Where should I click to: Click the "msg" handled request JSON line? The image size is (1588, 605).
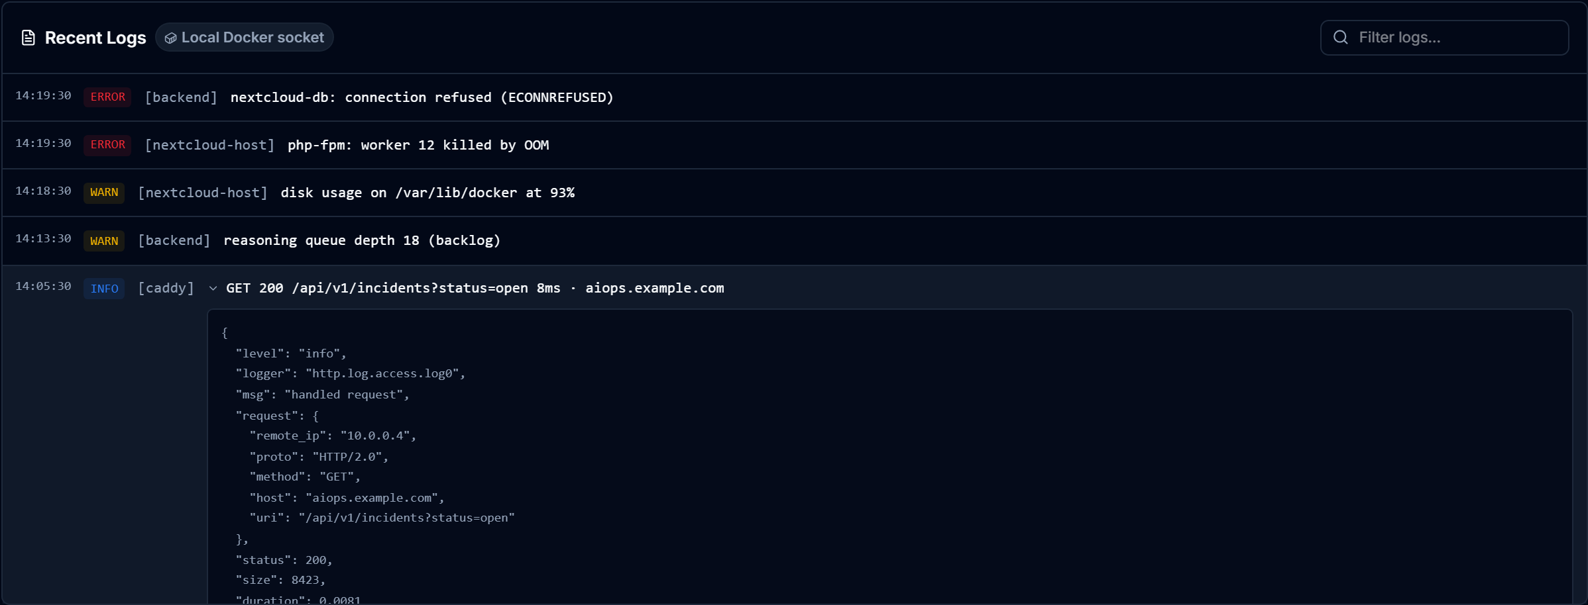tap(323, 395)
